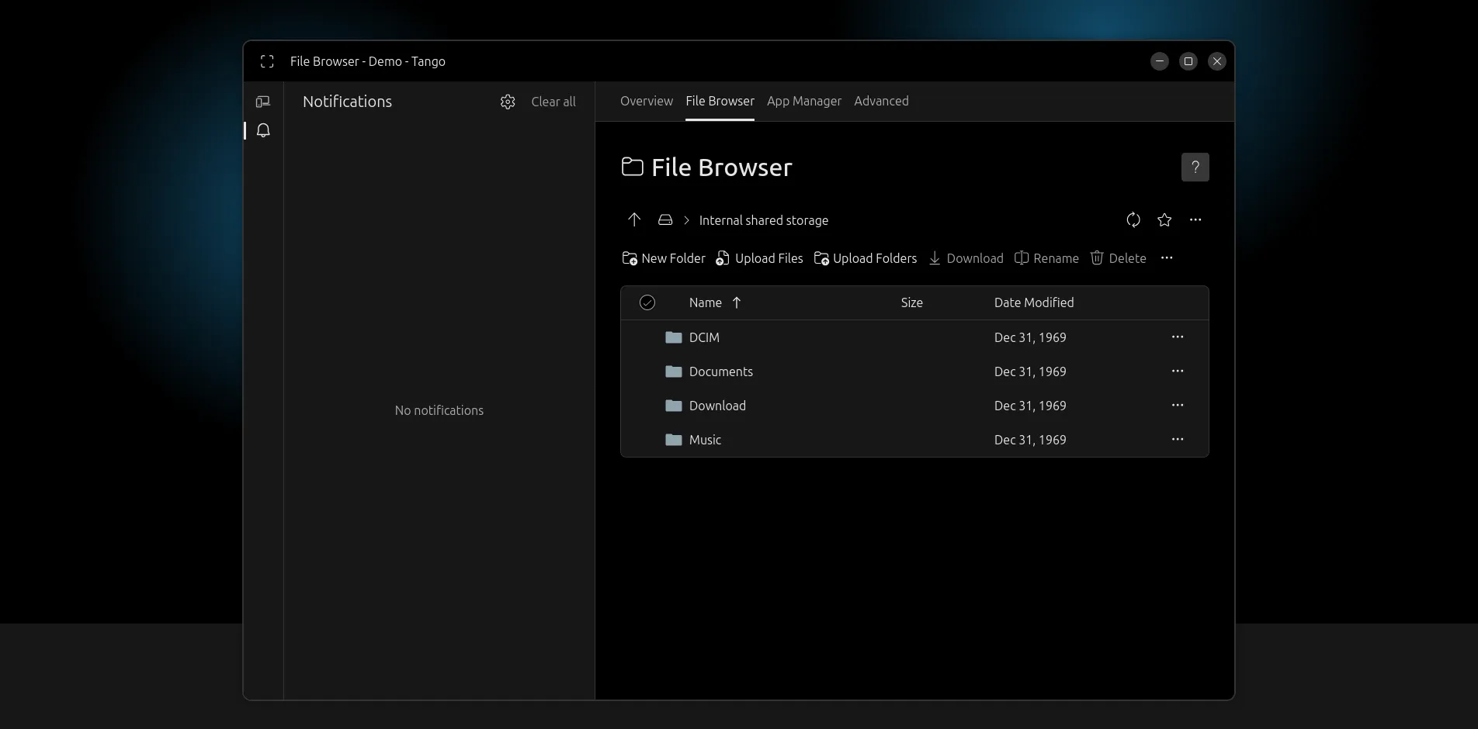
Task: Open the Upload Folders tool
Action: 865,258
